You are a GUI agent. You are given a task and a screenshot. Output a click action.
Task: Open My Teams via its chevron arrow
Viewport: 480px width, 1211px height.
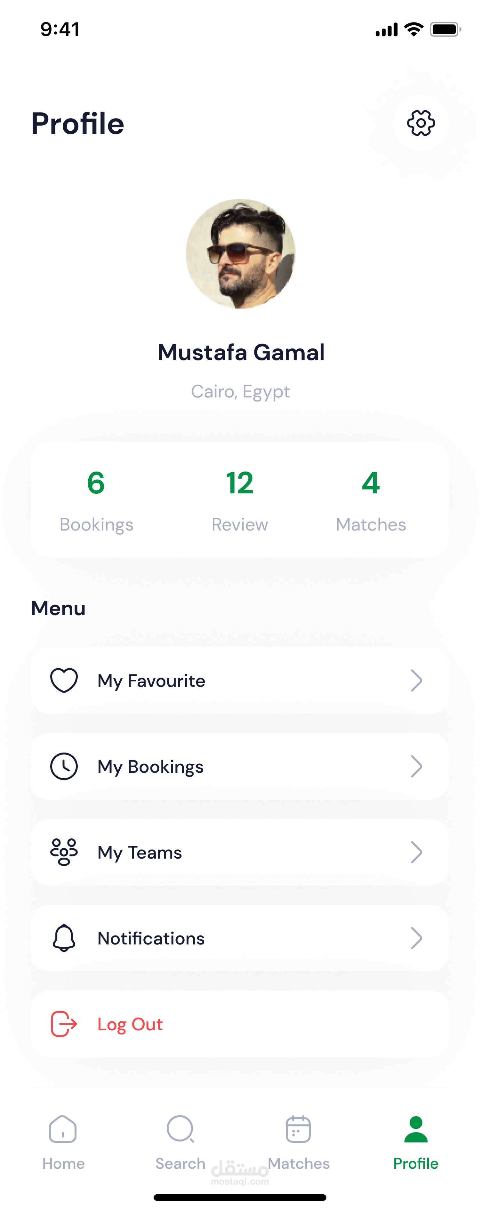[x=416, y=852]
